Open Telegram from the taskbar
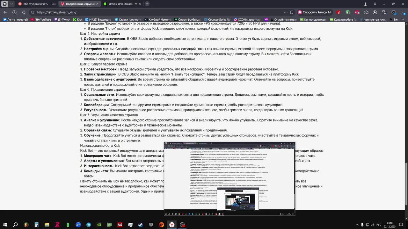The height and width of the screenshot is (229, 408). (88, 225)
